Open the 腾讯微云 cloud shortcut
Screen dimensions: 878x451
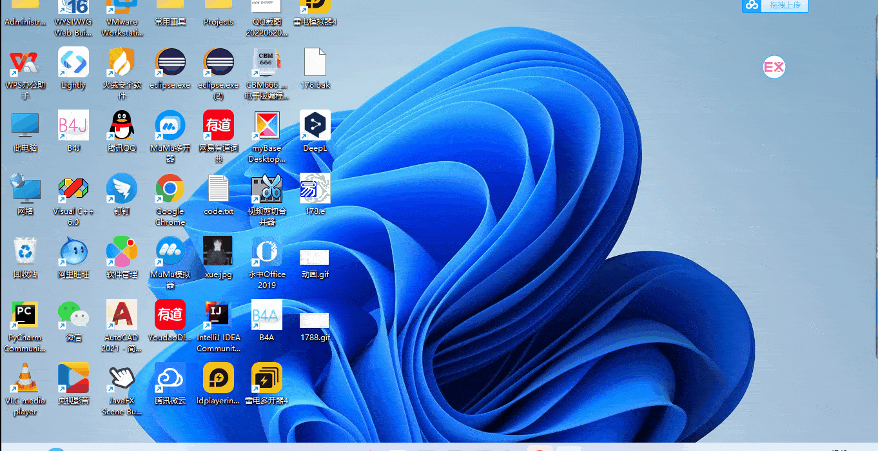point(170,378)
